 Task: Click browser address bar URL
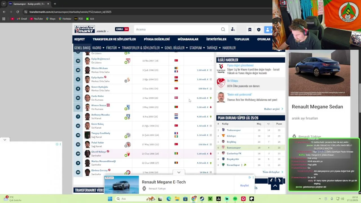pyautogui.click(x=70, y=12)
